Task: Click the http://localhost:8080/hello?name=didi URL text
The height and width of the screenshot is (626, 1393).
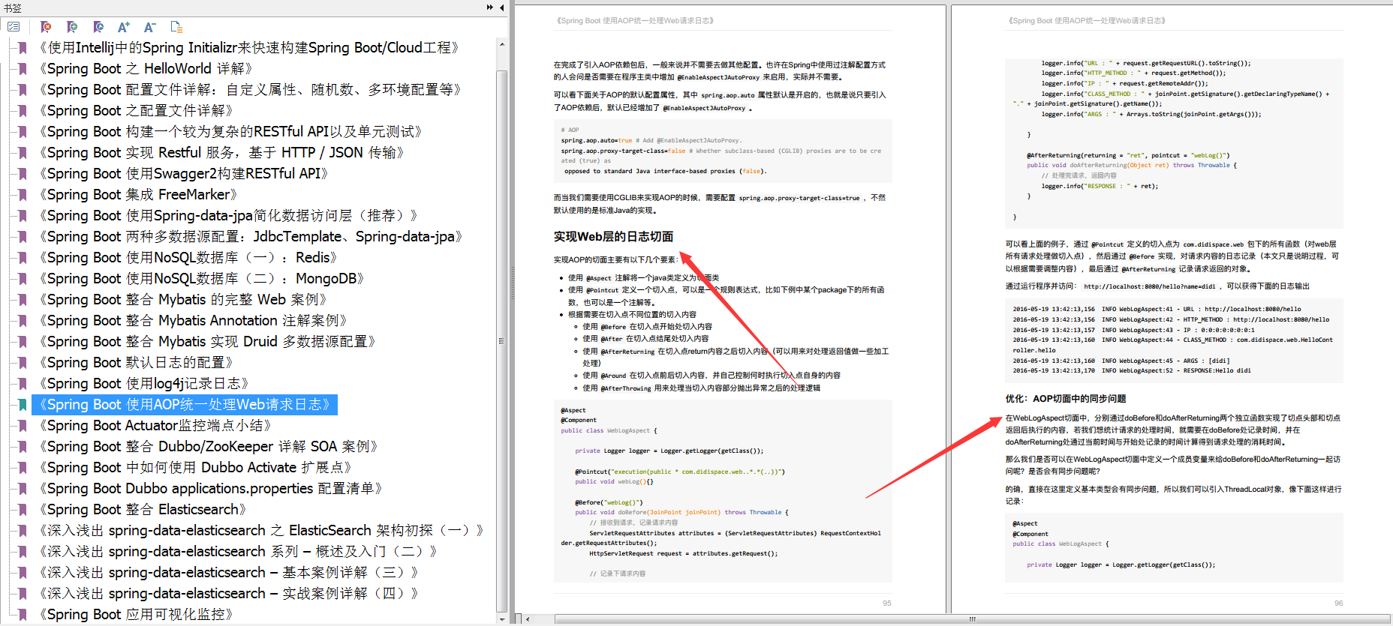Action: point(1149,286)
